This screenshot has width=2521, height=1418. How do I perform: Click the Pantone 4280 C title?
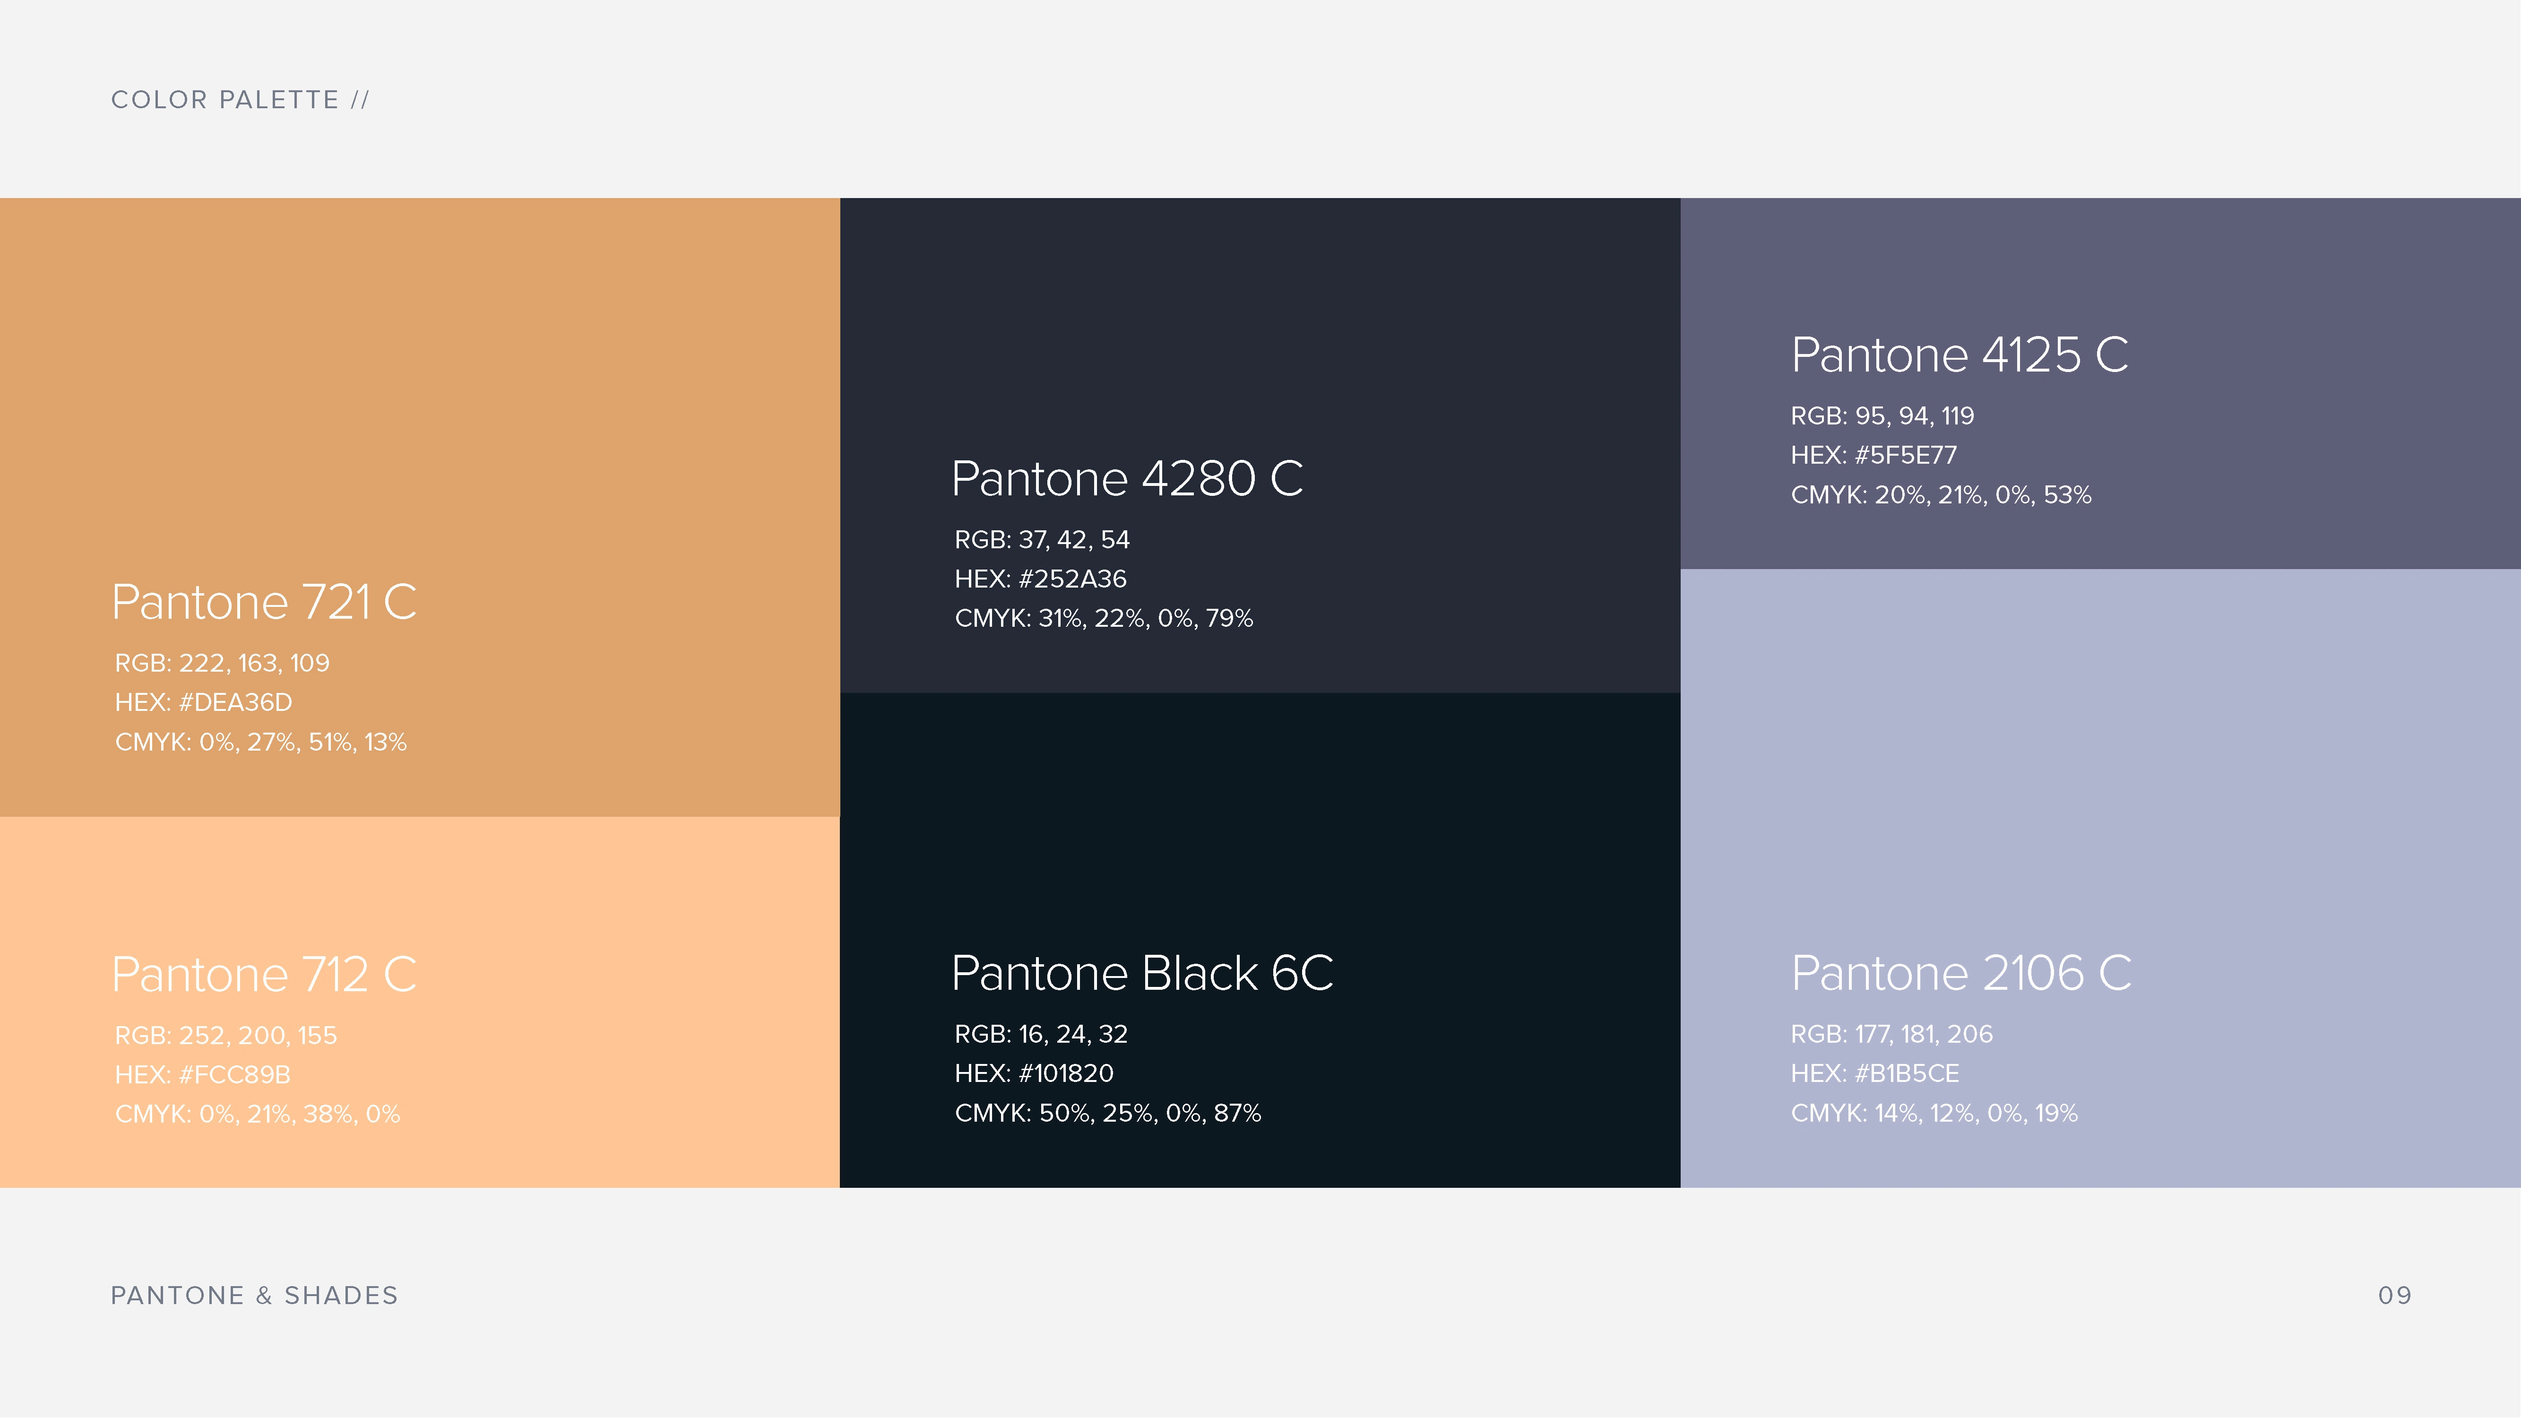tap(1127, 478)
